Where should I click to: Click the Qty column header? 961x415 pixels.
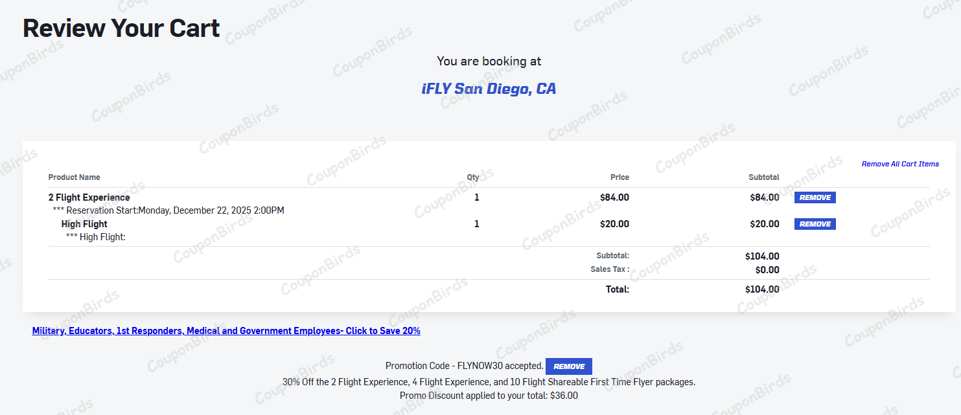[x=473, y=177]
